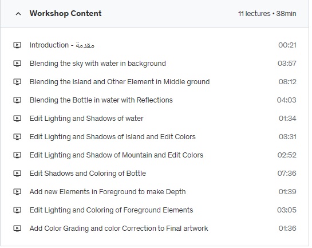Image resolution: width=312 pixels, height=248 pixels.
Task: Open Edit Shadows and Coloring of Bottle
Action: (x=88, y=174)
